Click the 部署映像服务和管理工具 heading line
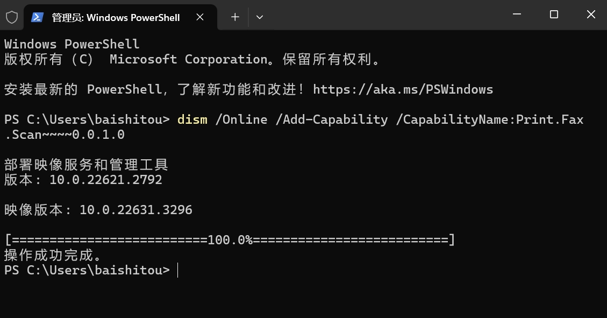The height and width of the screenshot is (318, 607). [86, 165]
